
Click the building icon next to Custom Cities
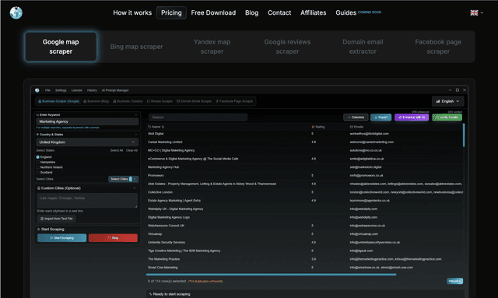click(x=39, y=188)
